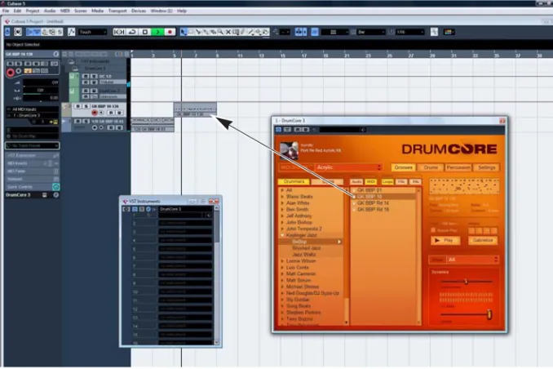Viewport: 553px width, 369px height.
Task: Expand the MIDI Inserts inspector section
Action: (x=32, y=163)
